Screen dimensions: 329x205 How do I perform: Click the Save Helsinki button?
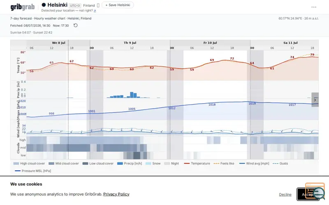pos(118,5)
